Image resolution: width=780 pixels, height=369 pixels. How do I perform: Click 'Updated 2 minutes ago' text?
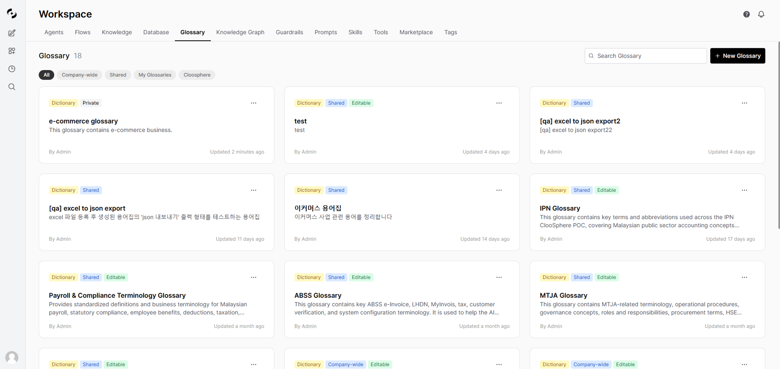coord(237,152)
